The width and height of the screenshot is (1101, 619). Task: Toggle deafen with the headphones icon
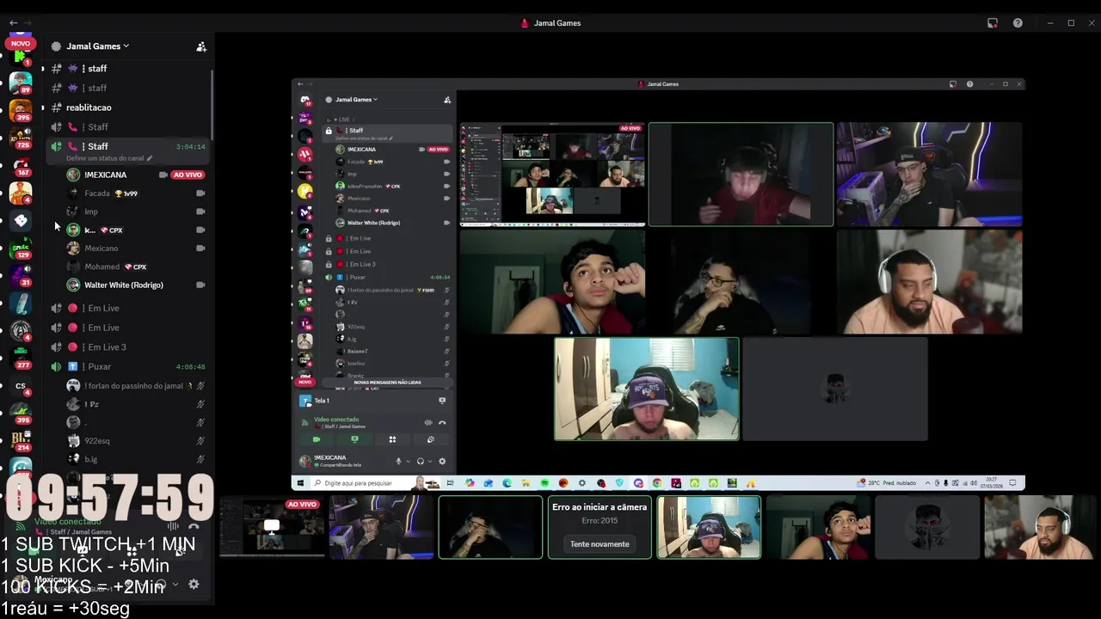[x=161, y=585]
